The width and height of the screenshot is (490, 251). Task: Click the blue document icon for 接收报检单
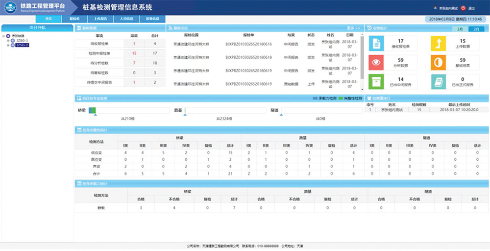376,44
